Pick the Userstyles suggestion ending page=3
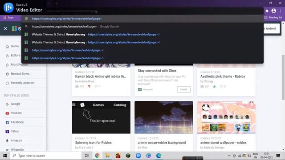This screenshot has width=285, height=160. pyautogui.click(x=142, y=34)
